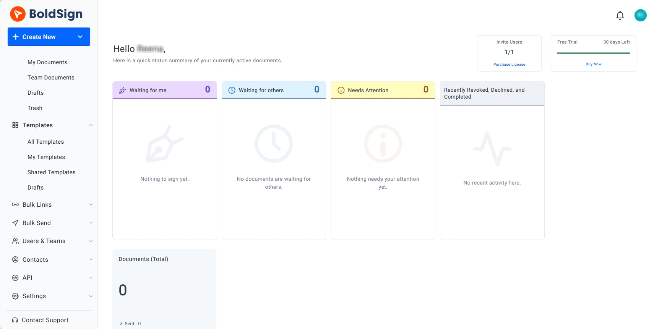Click Contact Support link
Screen dimensions: 654x329
(45, 320)
